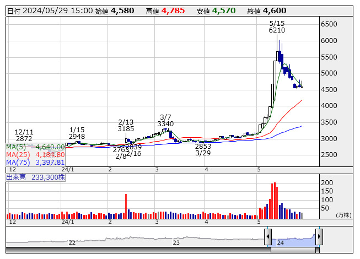
Task: Click year 22 in the overview timeline
Action: click(x=72, y=242)
